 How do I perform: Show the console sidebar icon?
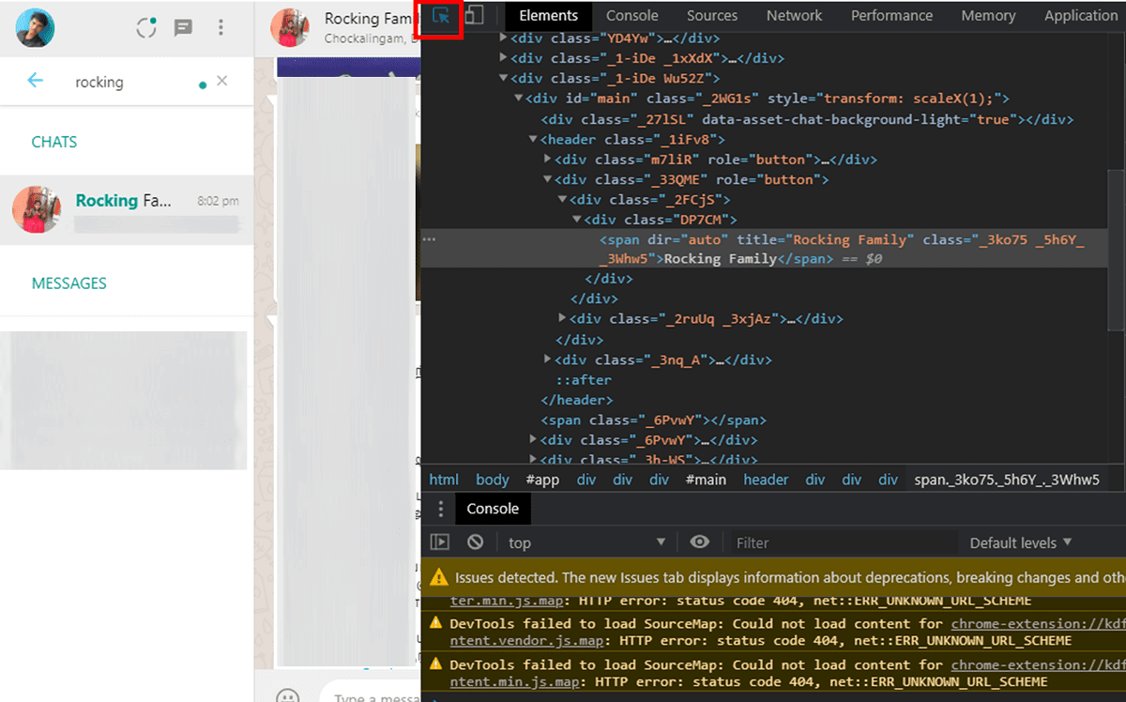click(x=439, y=542)
